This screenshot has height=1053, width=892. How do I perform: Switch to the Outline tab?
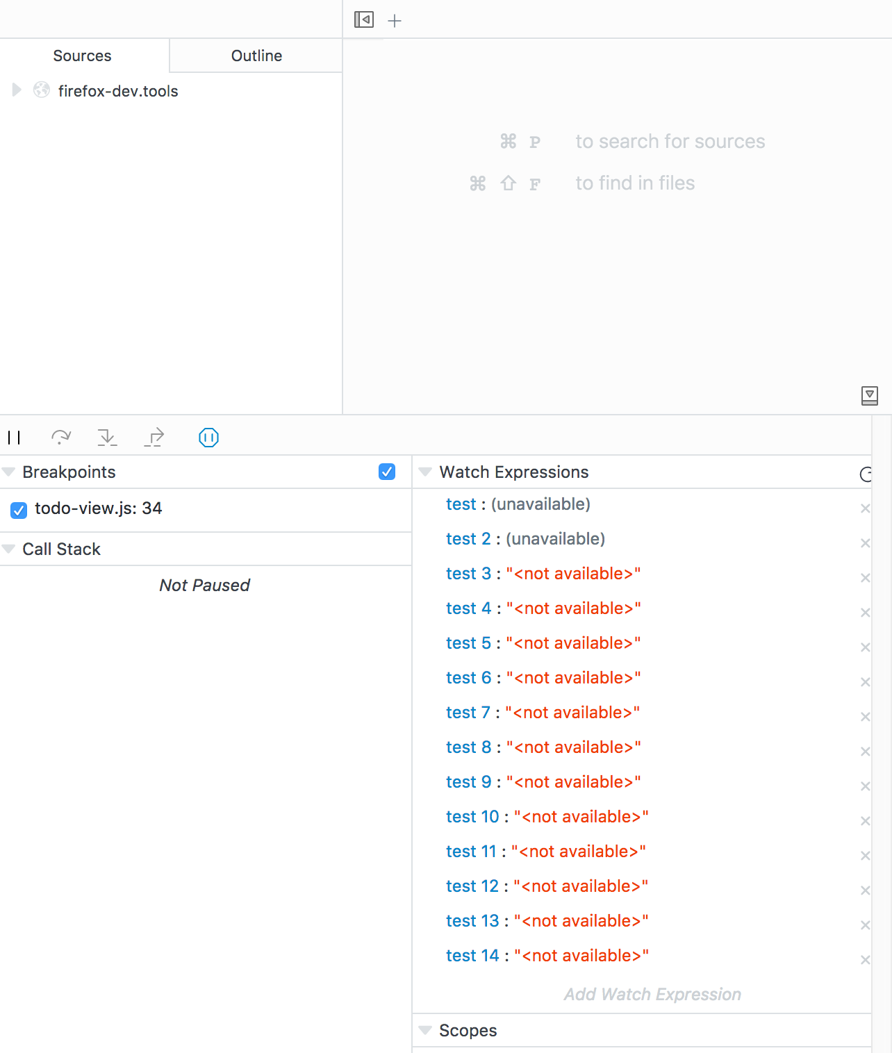tap(256, 56)
